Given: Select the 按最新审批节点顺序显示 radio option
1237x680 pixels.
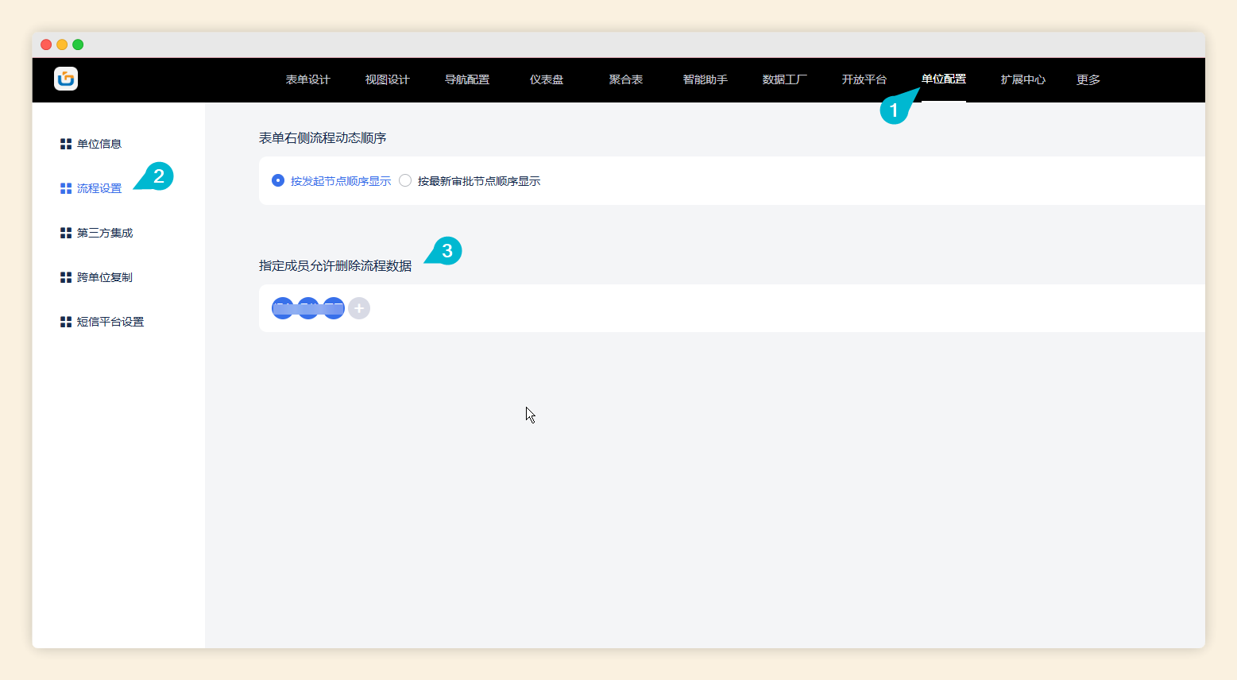Looking at the screenshot, I should tap(405, 180).
